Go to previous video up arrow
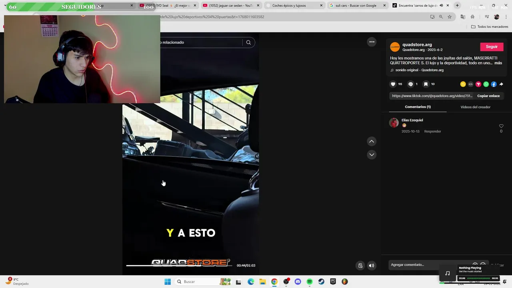Screen dimensions: 512x288 [372, 141]
